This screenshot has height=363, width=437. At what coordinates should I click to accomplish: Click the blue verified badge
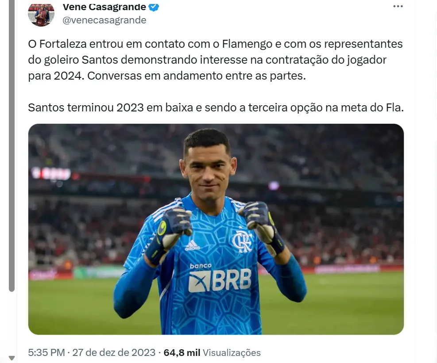click(154, 7)
